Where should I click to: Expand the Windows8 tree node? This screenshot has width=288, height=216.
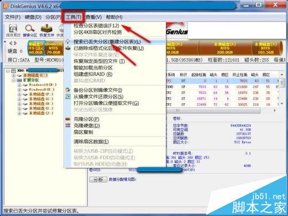click(19, 90)
